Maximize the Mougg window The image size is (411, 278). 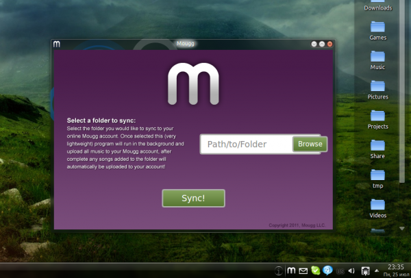(x=322, y=44)
